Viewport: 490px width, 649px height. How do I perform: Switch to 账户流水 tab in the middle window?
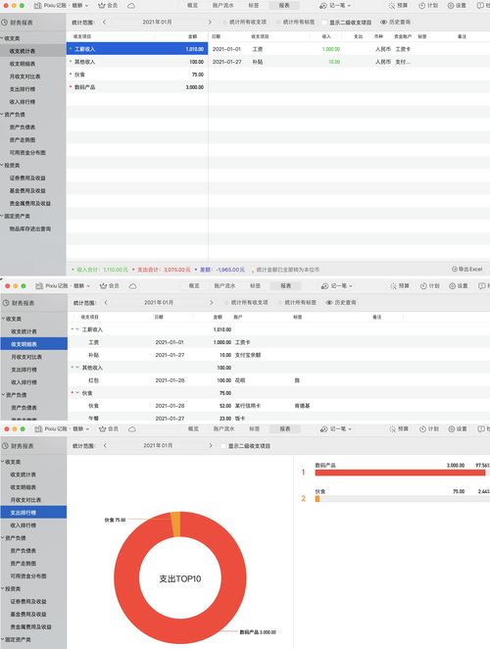(x=224, y=286)
